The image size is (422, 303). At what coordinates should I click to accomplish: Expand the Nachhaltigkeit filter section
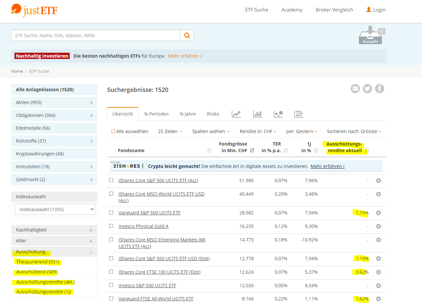(x=54, y=230)
